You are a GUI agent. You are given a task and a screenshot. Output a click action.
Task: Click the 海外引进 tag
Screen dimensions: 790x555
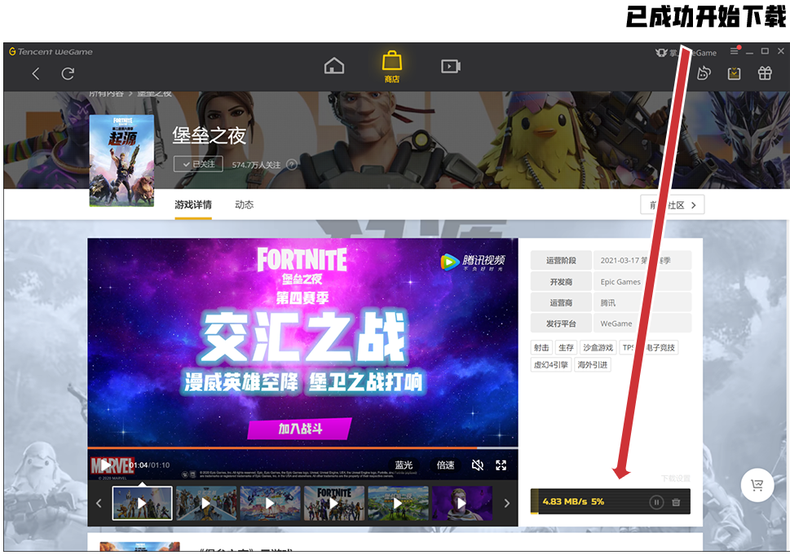[x=593, y=364]
